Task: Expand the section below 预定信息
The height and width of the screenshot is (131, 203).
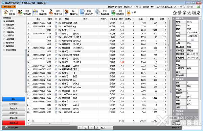Action: [174, 114]
